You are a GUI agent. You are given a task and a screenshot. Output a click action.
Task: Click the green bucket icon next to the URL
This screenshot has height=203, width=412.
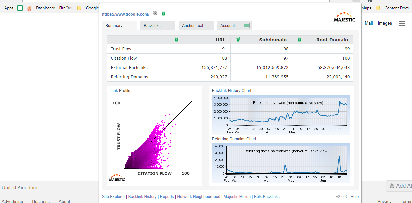[x=163, y=13]
